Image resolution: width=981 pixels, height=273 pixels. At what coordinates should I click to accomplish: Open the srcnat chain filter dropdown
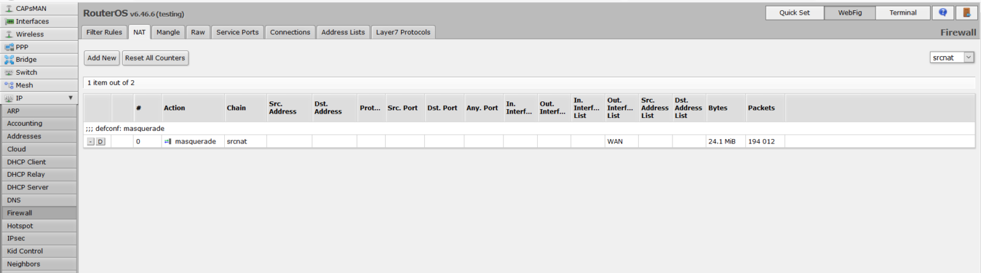coord(952,57)
